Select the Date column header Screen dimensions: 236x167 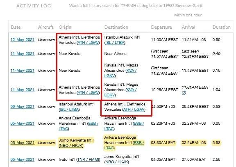click(x=16, y=27)
